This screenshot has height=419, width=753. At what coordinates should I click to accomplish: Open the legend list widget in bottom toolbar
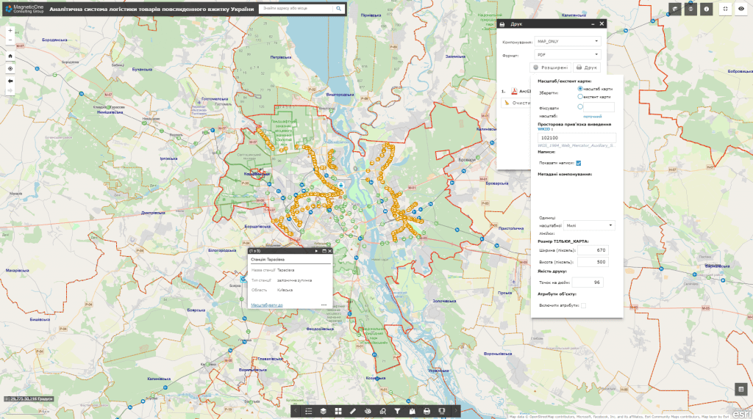pos(309,411)
